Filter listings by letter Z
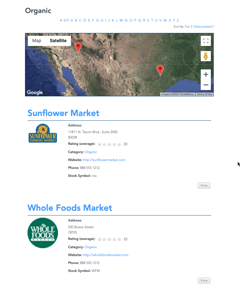 tap(178, 20)
